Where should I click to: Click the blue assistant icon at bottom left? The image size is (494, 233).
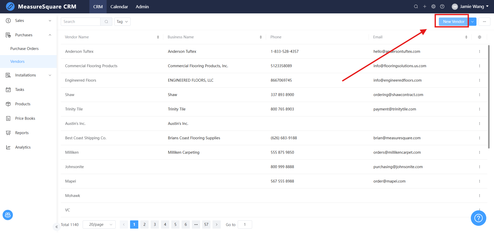pos(8,215)
